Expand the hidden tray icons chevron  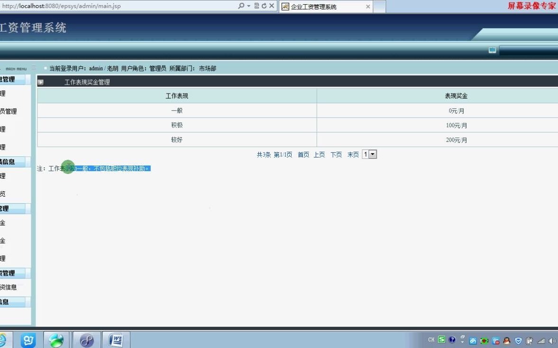click(463, 341)
